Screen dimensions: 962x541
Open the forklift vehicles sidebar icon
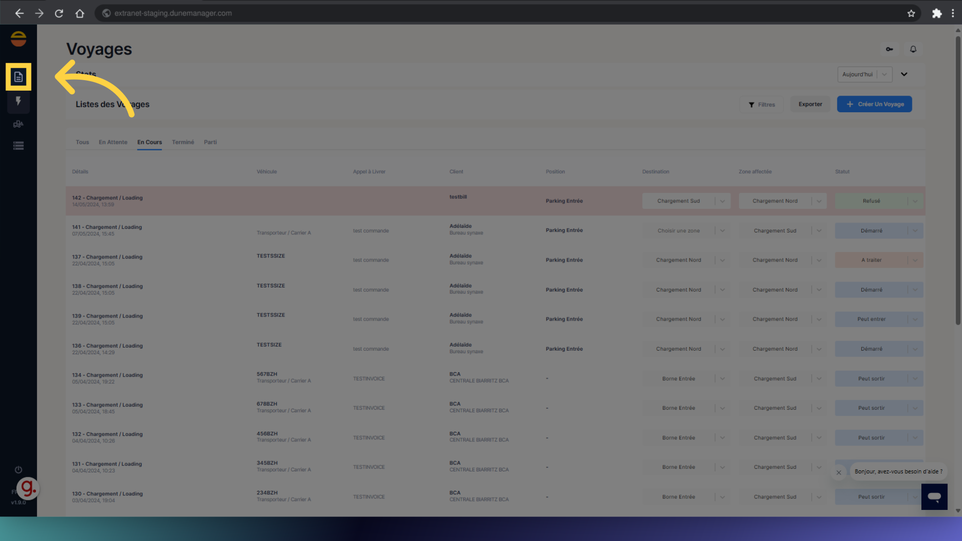(19, 124)
